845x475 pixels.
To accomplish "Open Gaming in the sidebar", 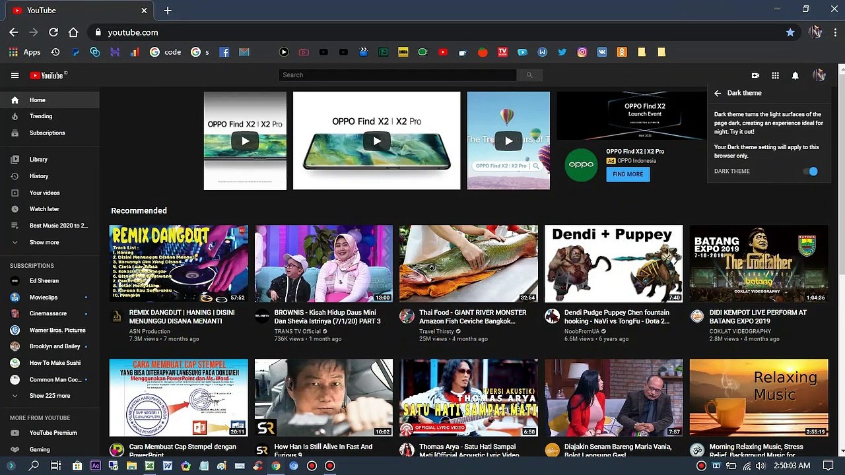I will tap(50, 449).
